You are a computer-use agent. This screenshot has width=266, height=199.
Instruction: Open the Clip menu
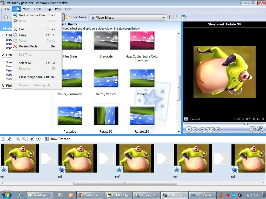pos(48,9)
